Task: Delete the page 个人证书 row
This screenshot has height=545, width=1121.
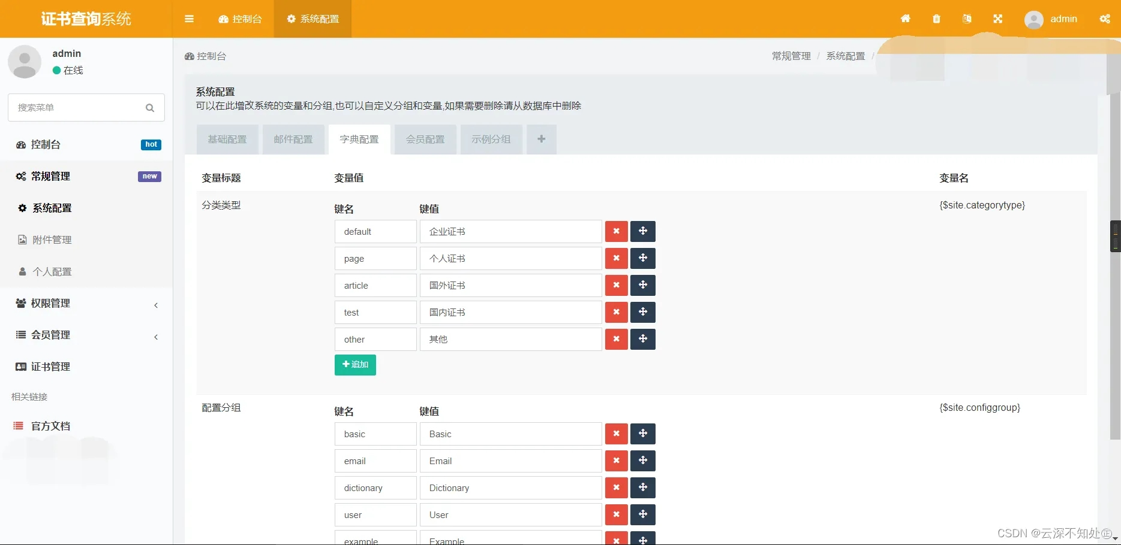Action: [616, 258]
